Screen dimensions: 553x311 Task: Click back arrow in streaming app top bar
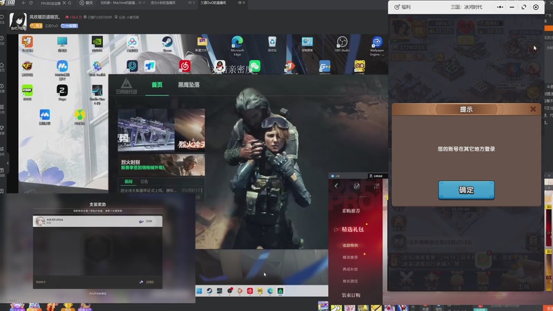tap(24, 3)
